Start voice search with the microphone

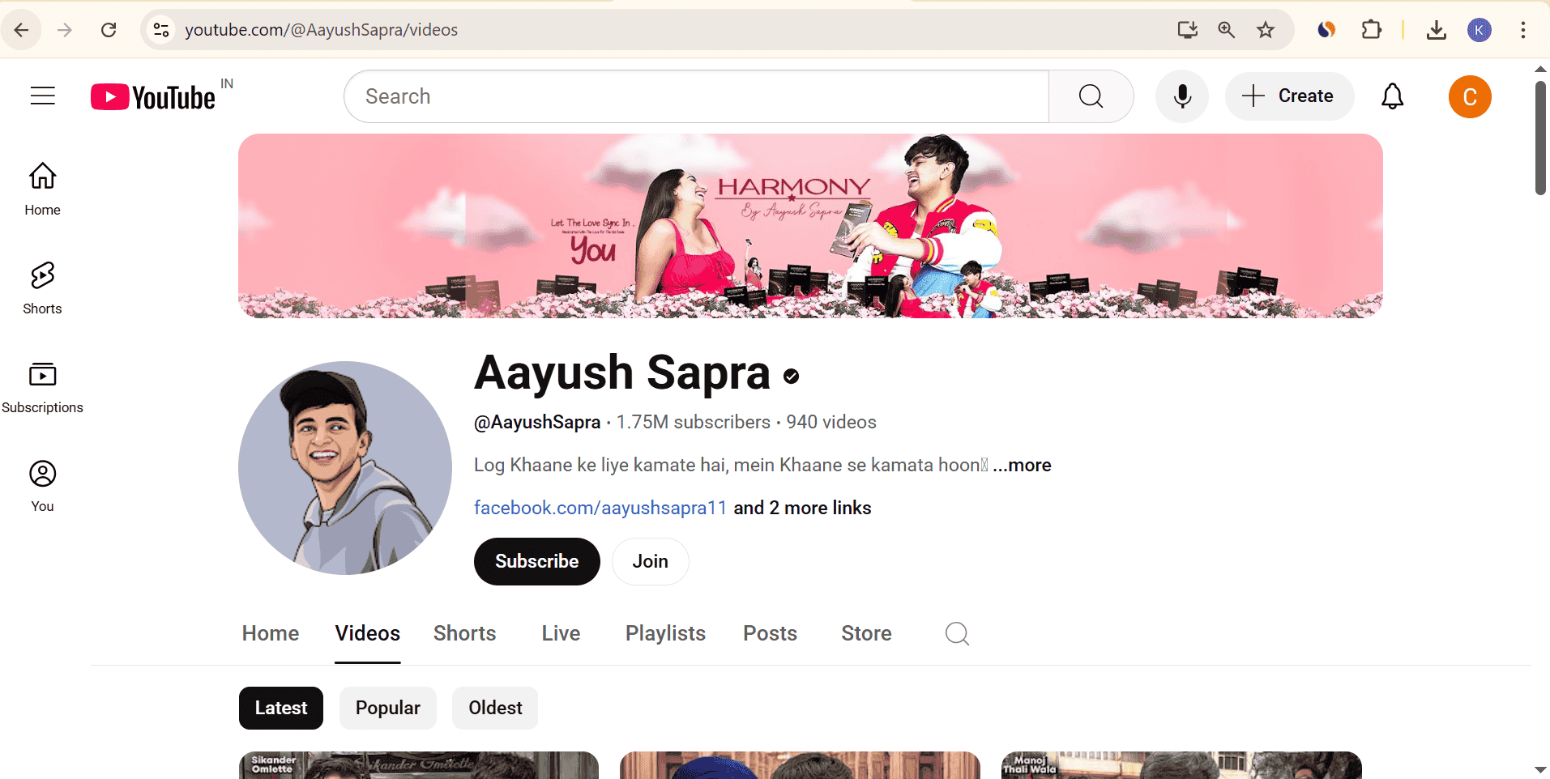click(x=1182, y=96)
